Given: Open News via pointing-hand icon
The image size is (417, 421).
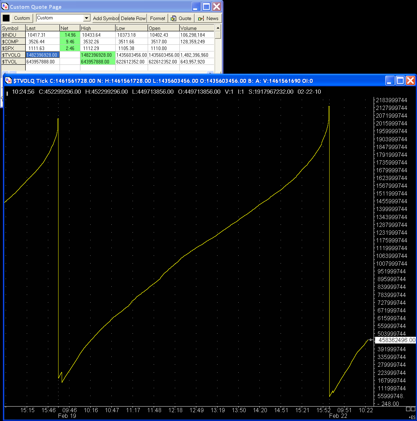Looking at the screenshot, I should (201, 18).
